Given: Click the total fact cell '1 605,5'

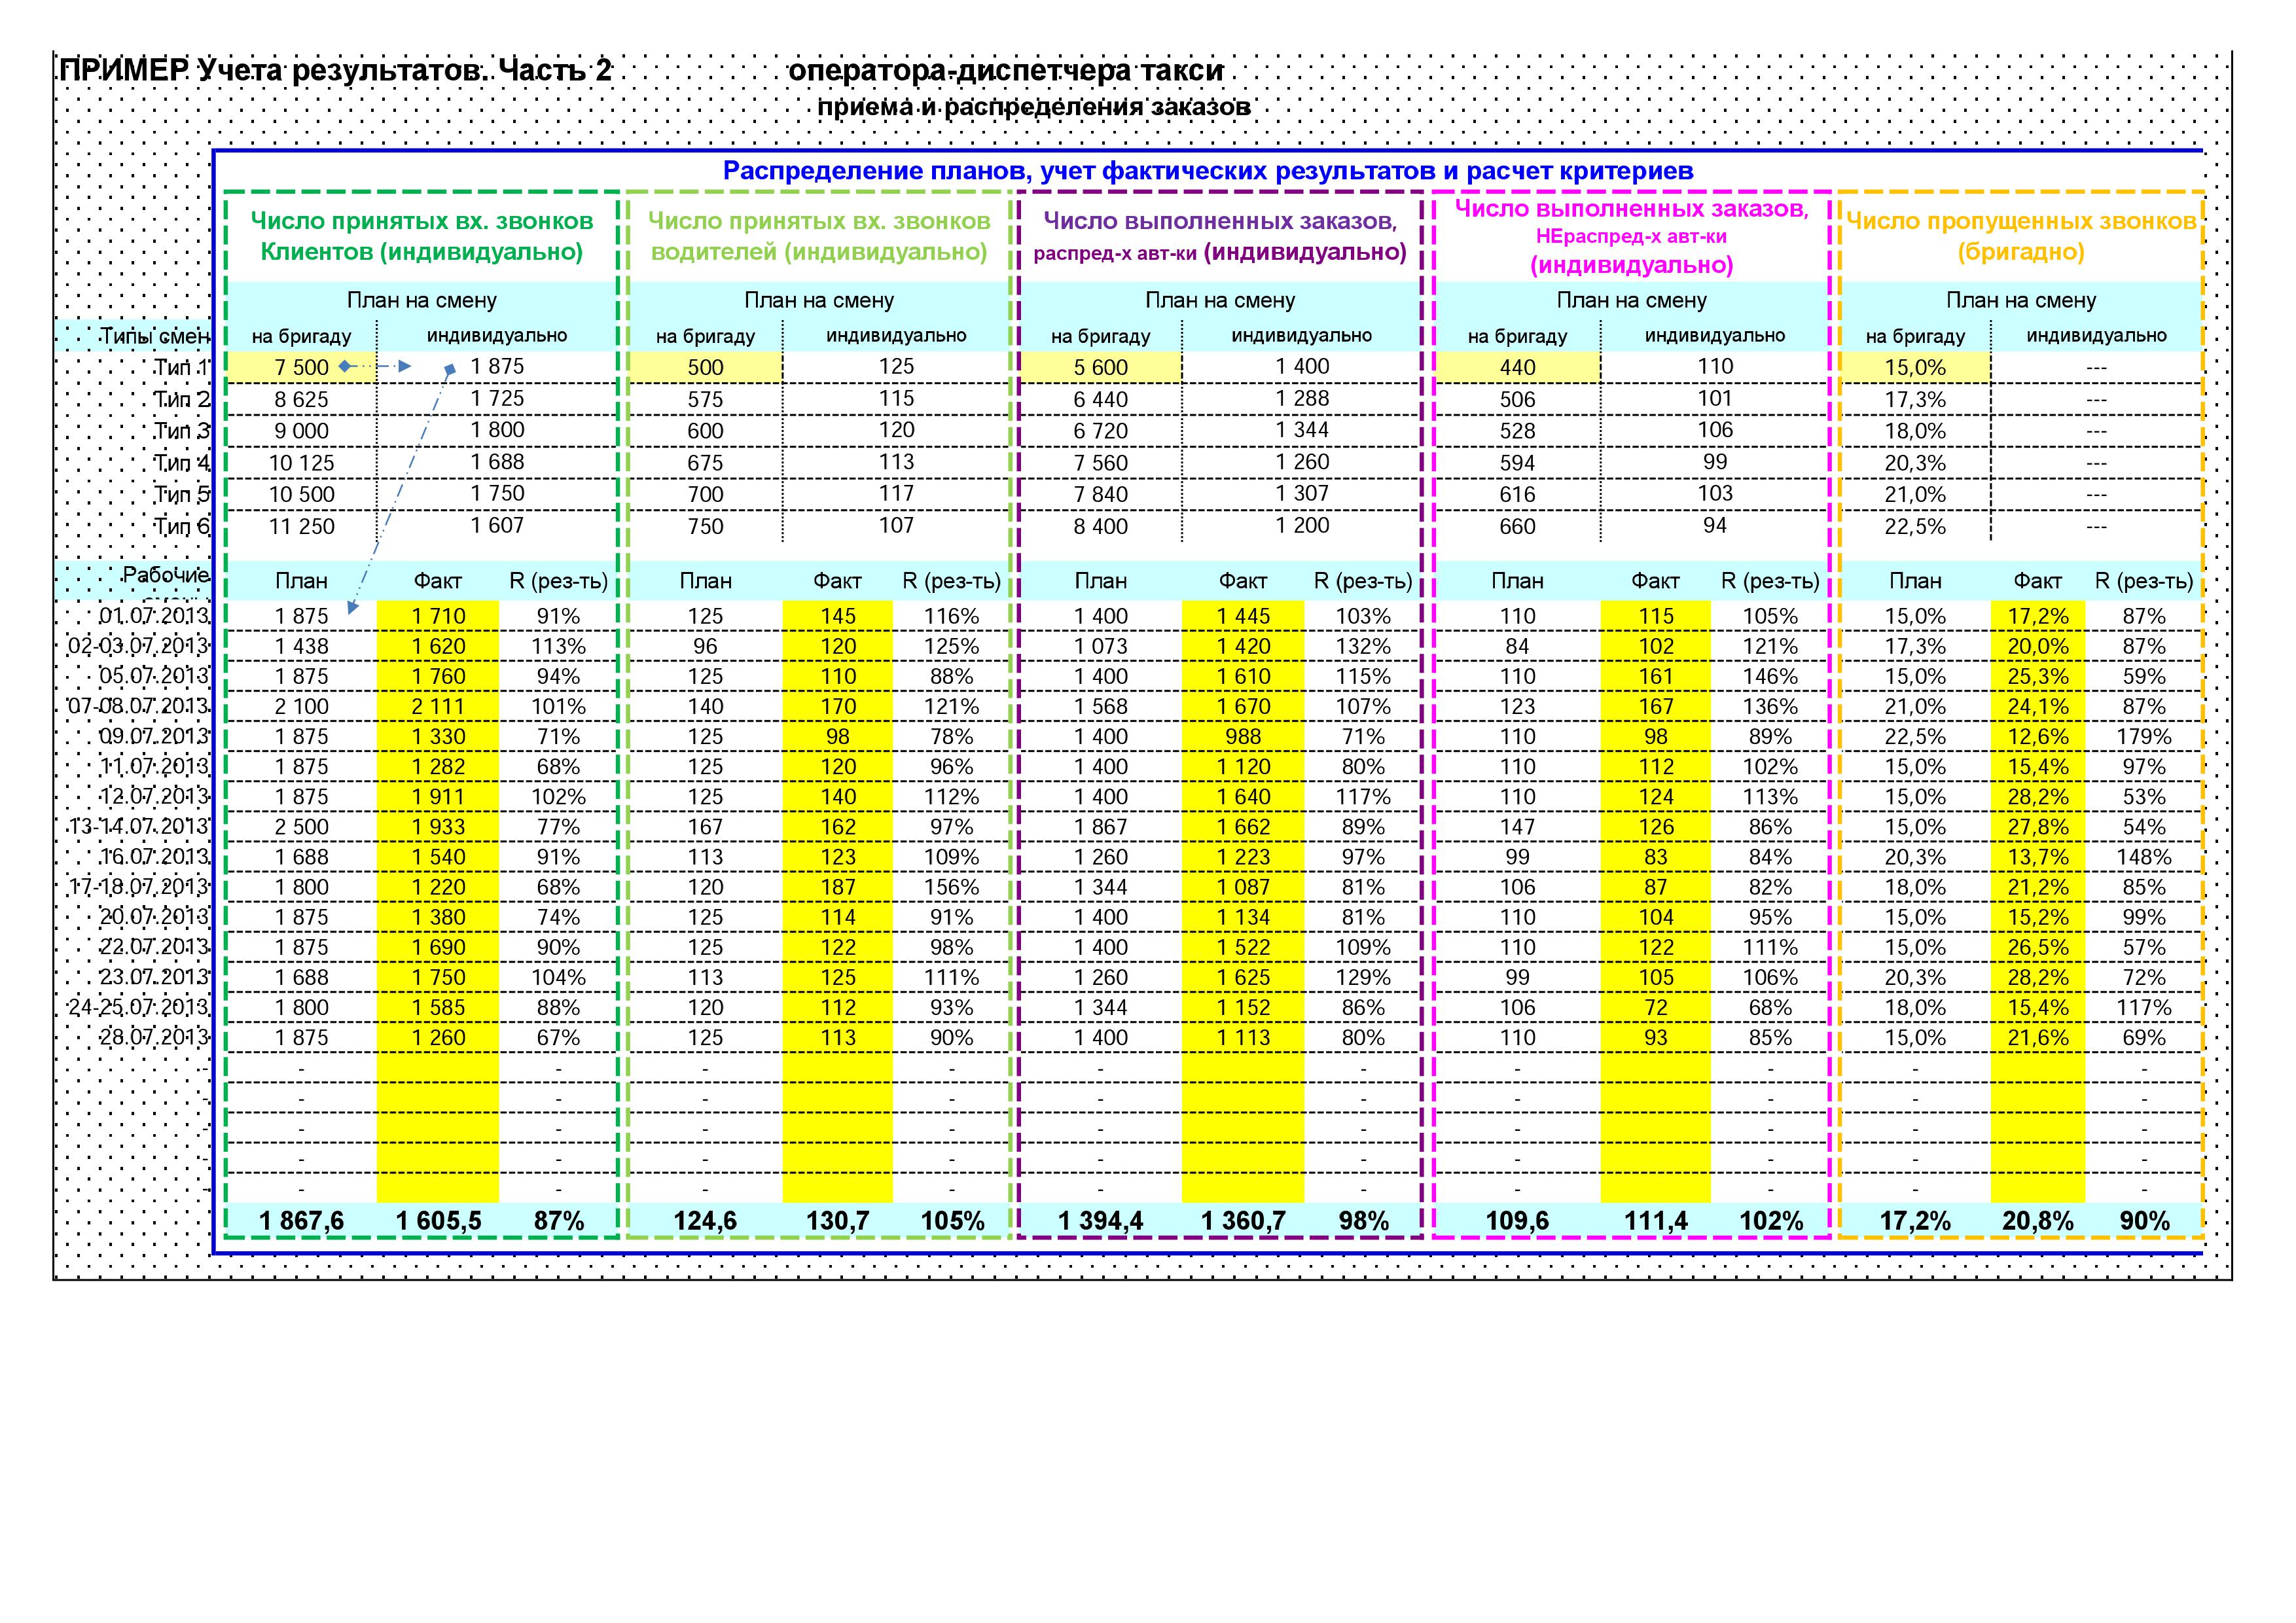Looking at the screenshot, I should point(438,1221).
